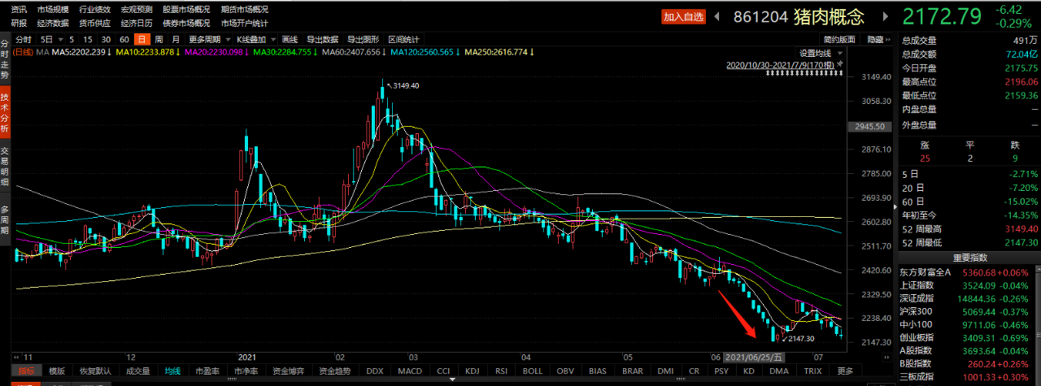The width and height of the screenshot is (1041, 386).
Task: Select the MACD indicator tab
Action: tap(409, 371)
